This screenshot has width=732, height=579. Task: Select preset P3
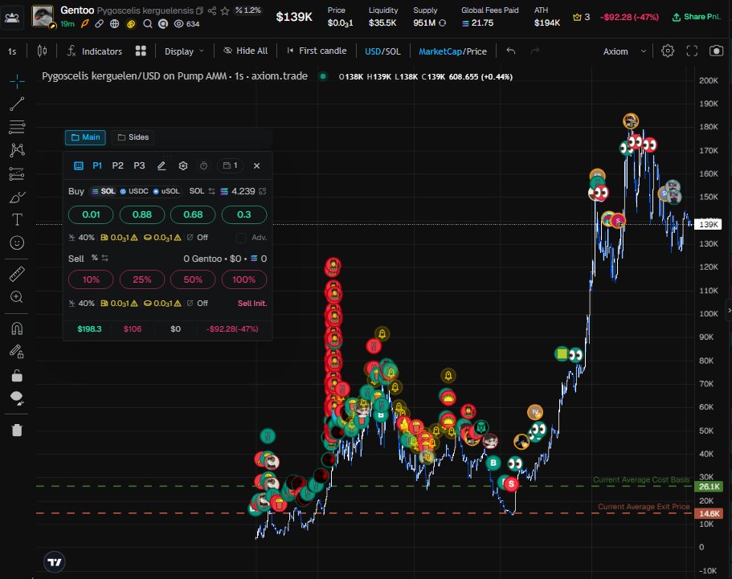click(x=139, y=165)
